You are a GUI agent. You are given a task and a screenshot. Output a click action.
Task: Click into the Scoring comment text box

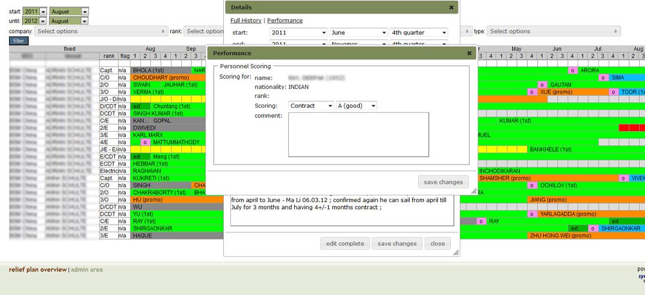[x=358, y=134]
